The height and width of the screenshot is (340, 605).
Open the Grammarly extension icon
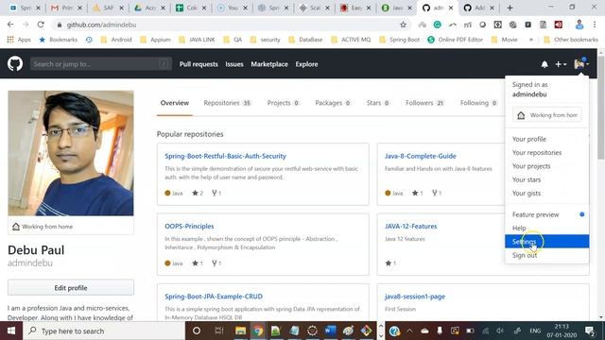click(x=437, y=25)
